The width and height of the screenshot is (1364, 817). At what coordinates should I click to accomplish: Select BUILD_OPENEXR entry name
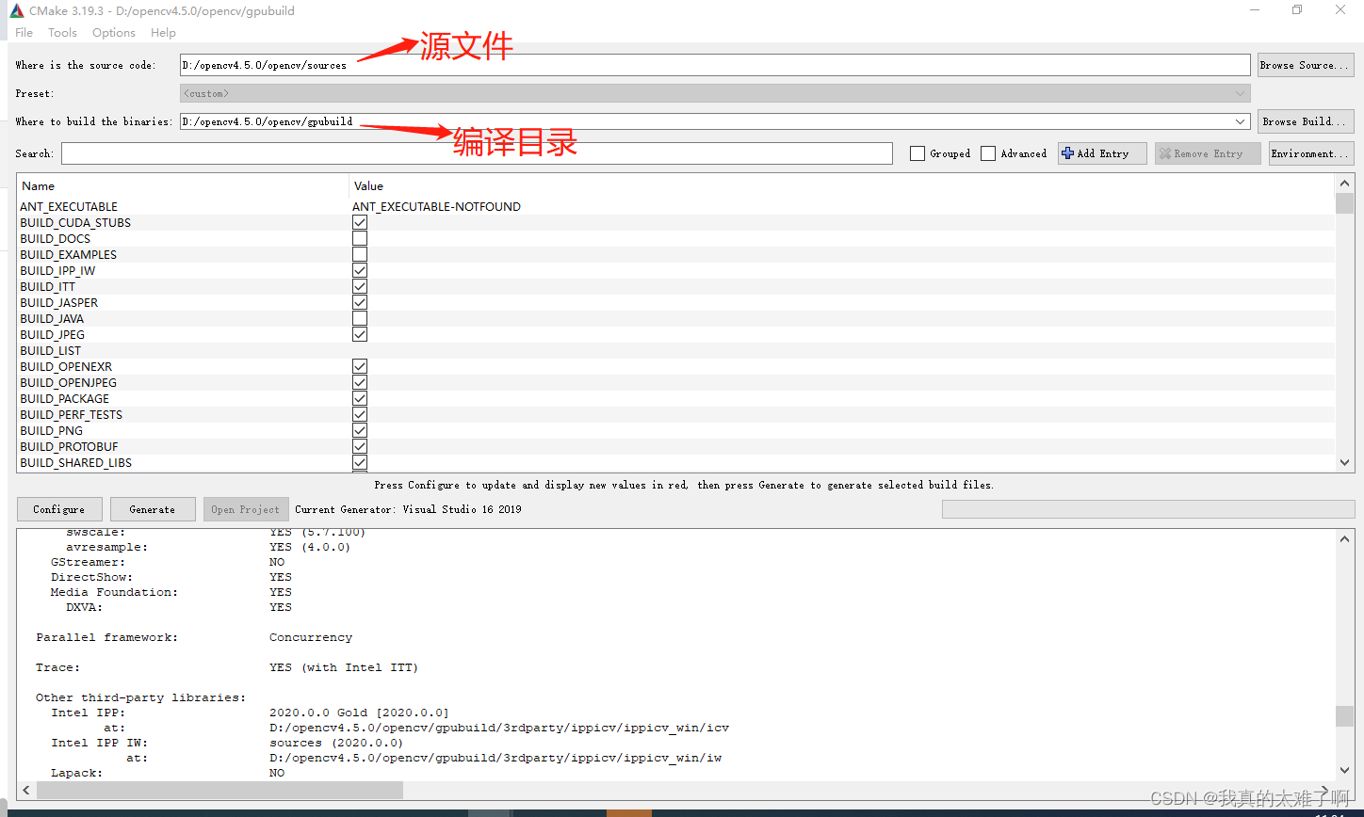[x=66, y=367]
